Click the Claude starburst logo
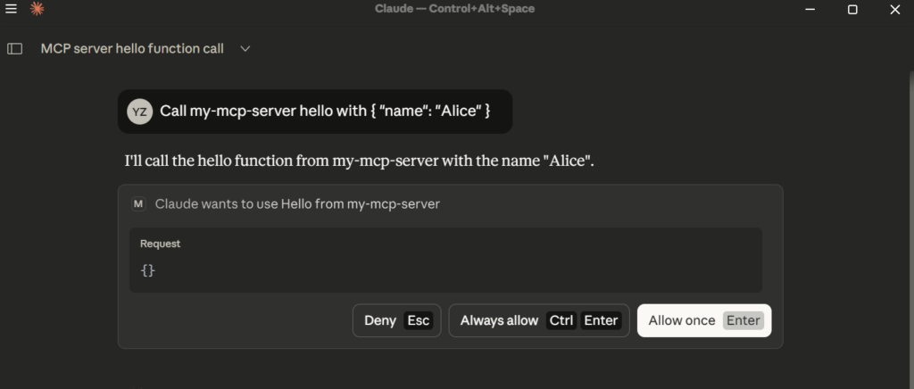914x389 pixels. coord(37,9)
